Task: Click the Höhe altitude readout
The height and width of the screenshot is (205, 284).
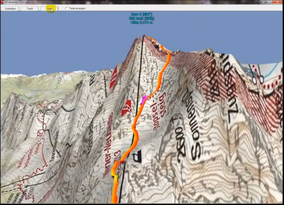Action: 142,22
